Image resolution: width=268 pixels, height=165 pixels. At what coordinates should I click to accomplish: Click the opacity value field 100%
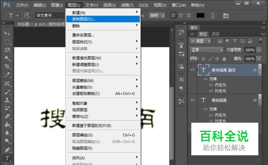[x=250, y=50]
